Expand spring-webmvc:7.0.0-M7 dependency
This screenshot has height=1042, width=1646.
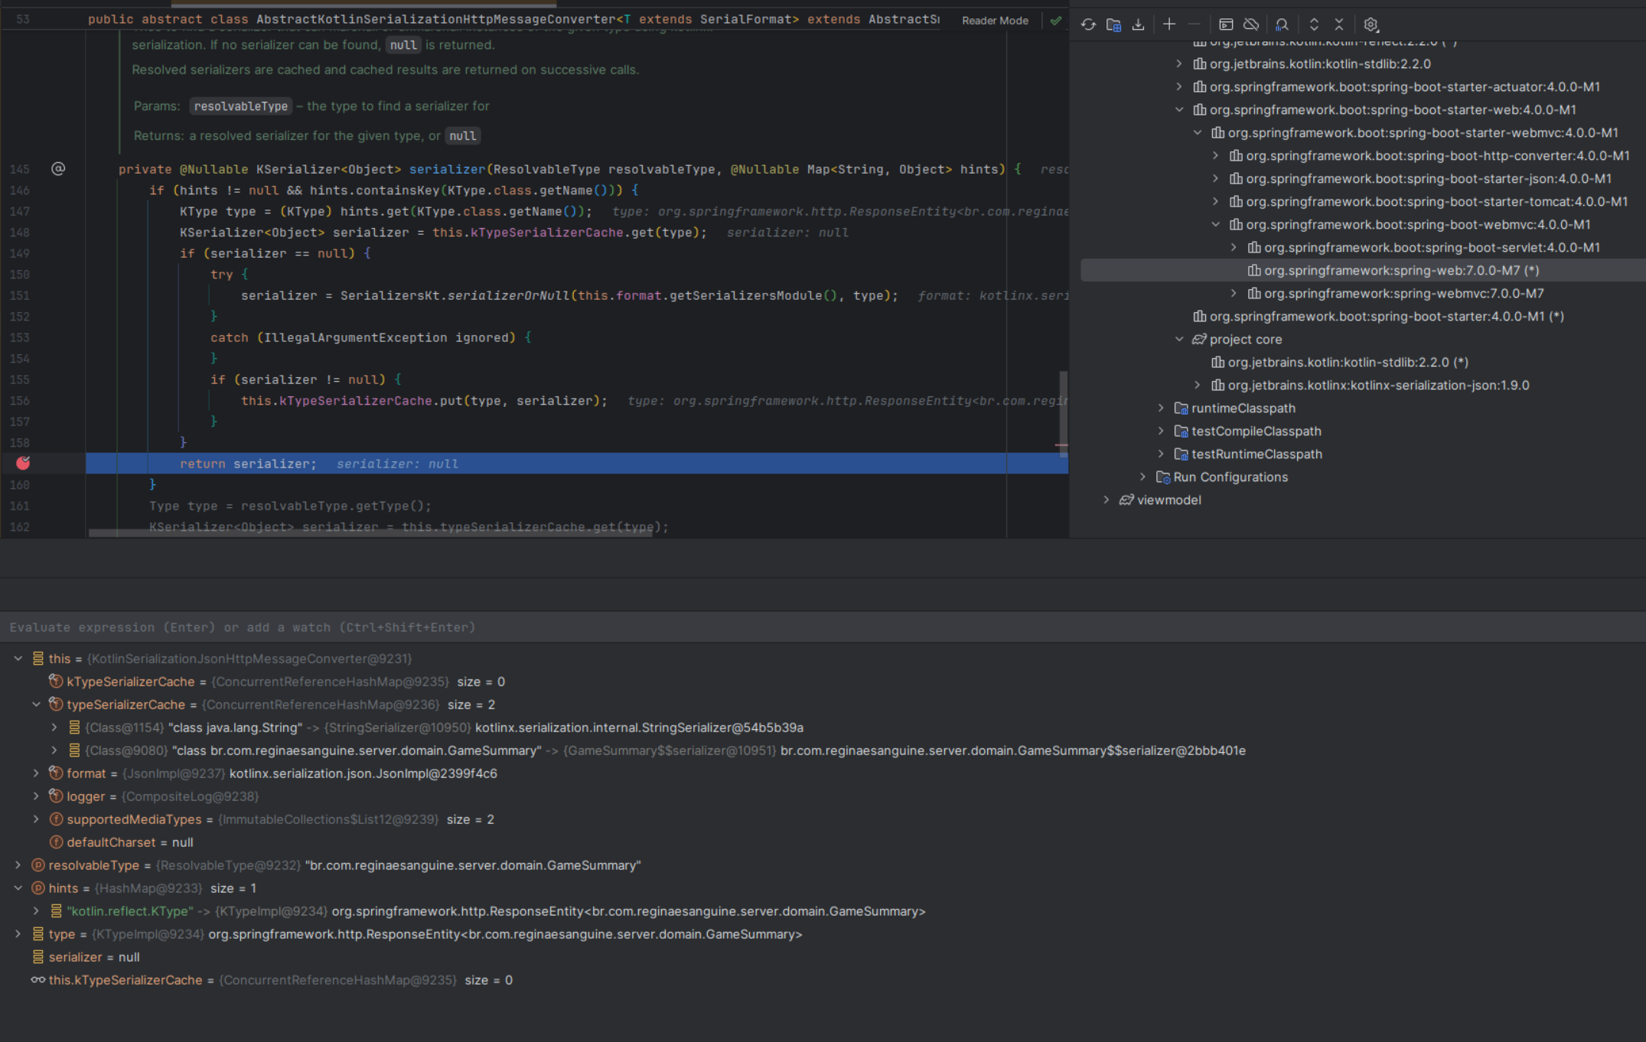pos(1234,293)
